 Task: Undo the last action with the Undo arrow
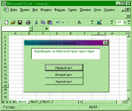58,22
